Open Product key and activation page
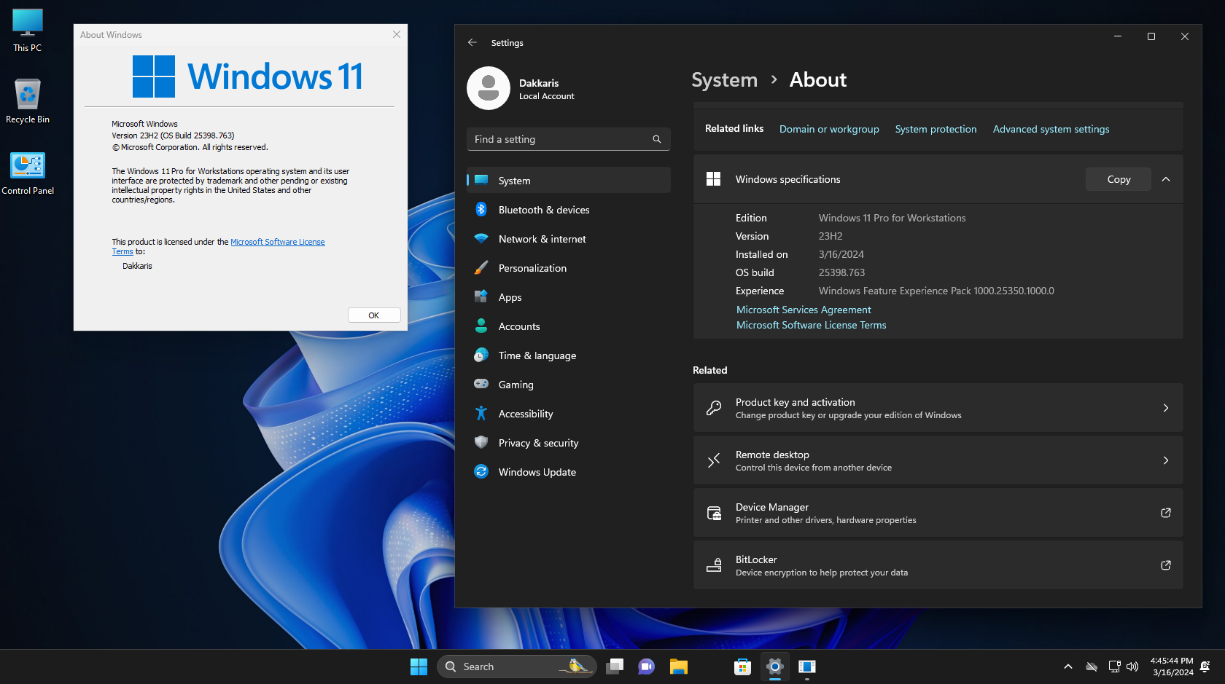Screen dimensions: 1225x684 coord(938,408)
